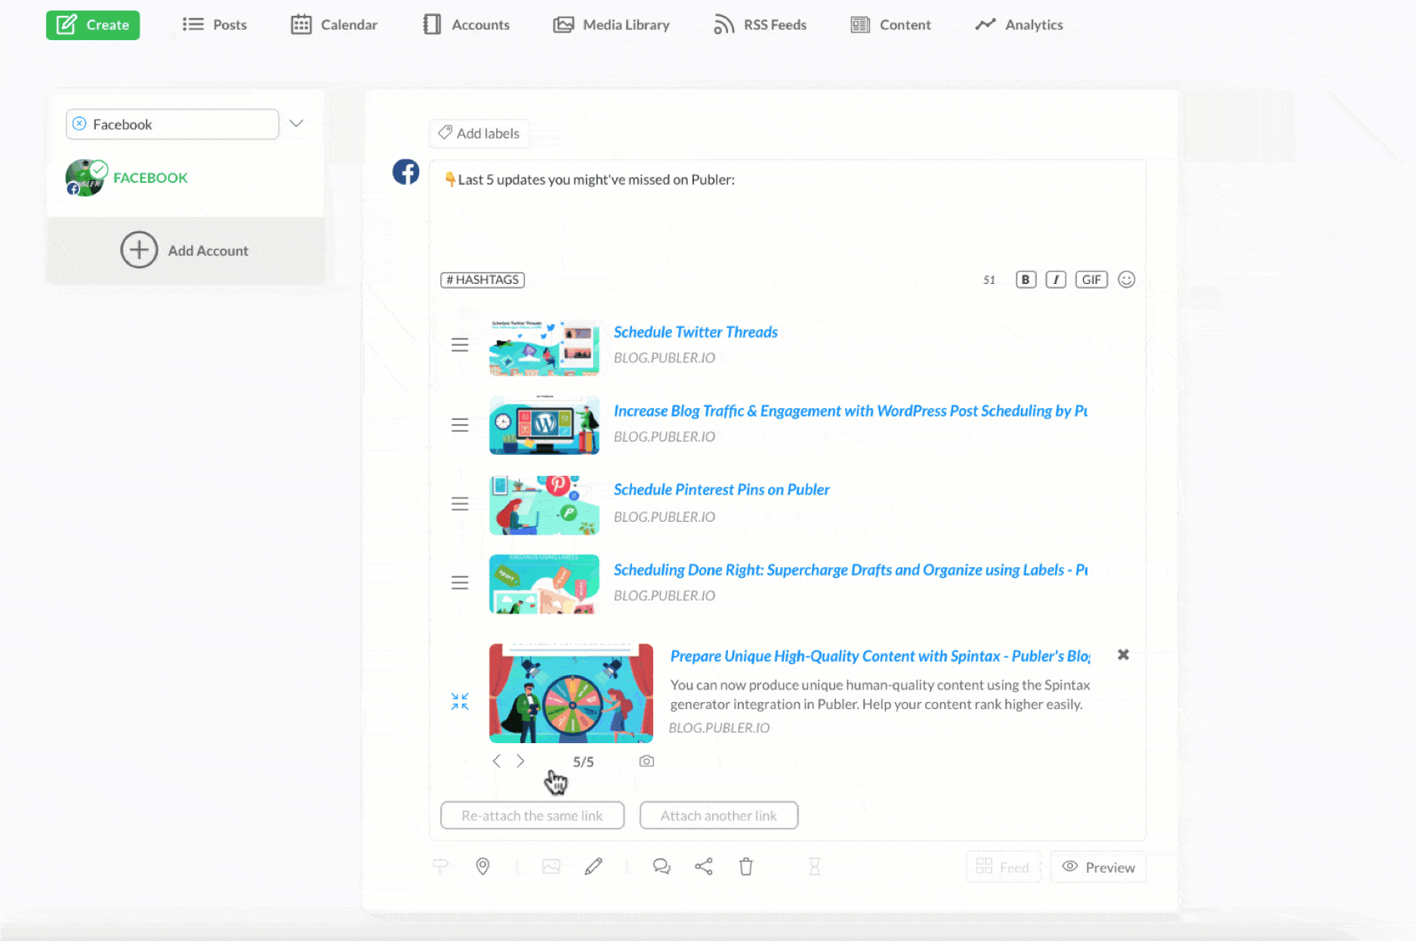Click the Preview button
The width and height of the screenshot is (1416, 941).
(1098, 867)
